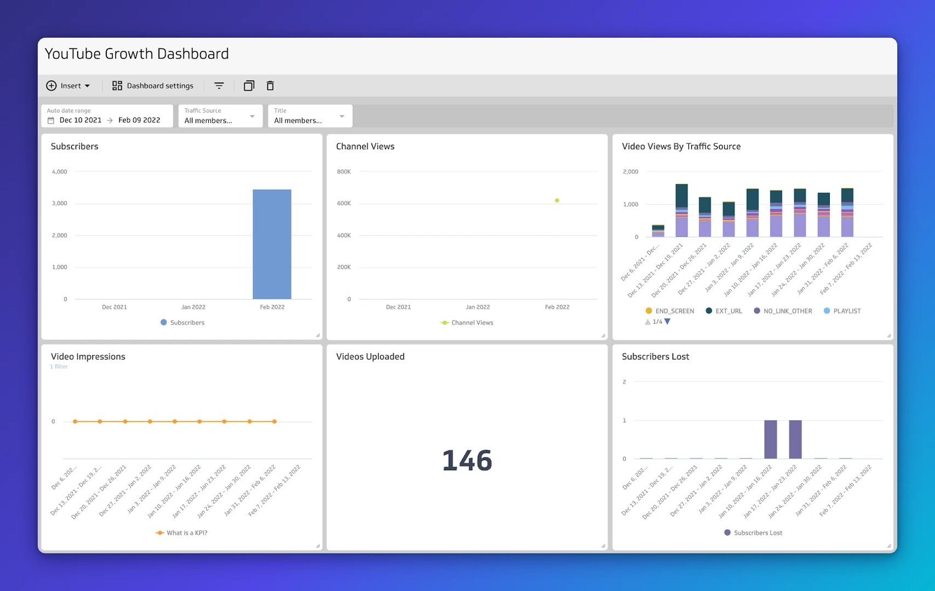Expand the Traffic Source dropdown
This screenshot has width=935, height=591.
220,116
